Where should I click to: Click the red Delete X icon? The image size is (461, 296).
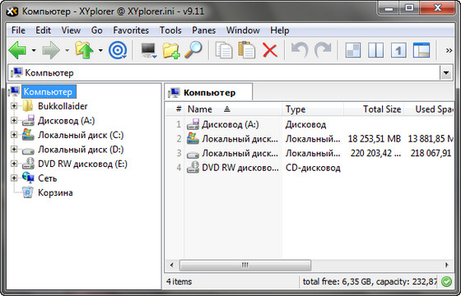pyautogui.click(x=270, y=50)
